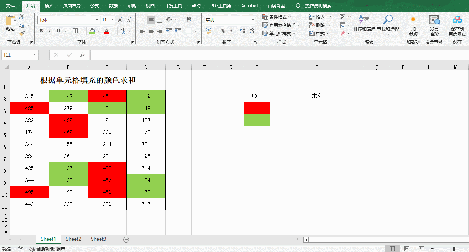The width and height of the screenshot is (469, 252).
Task: Open Format as Table (套用表格格式) menu
Action: [x=281, y=25]
